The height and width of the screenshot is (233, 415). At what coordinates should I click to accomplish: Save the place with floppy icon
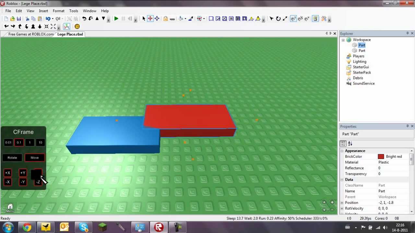click(19, 19)
